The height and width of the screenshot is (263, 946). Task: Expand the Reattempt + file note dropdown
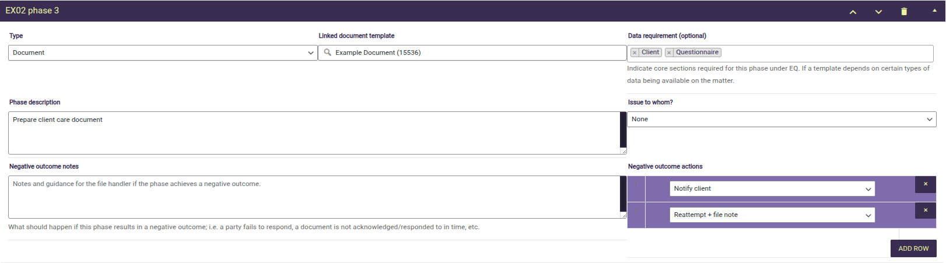point(772,215)
